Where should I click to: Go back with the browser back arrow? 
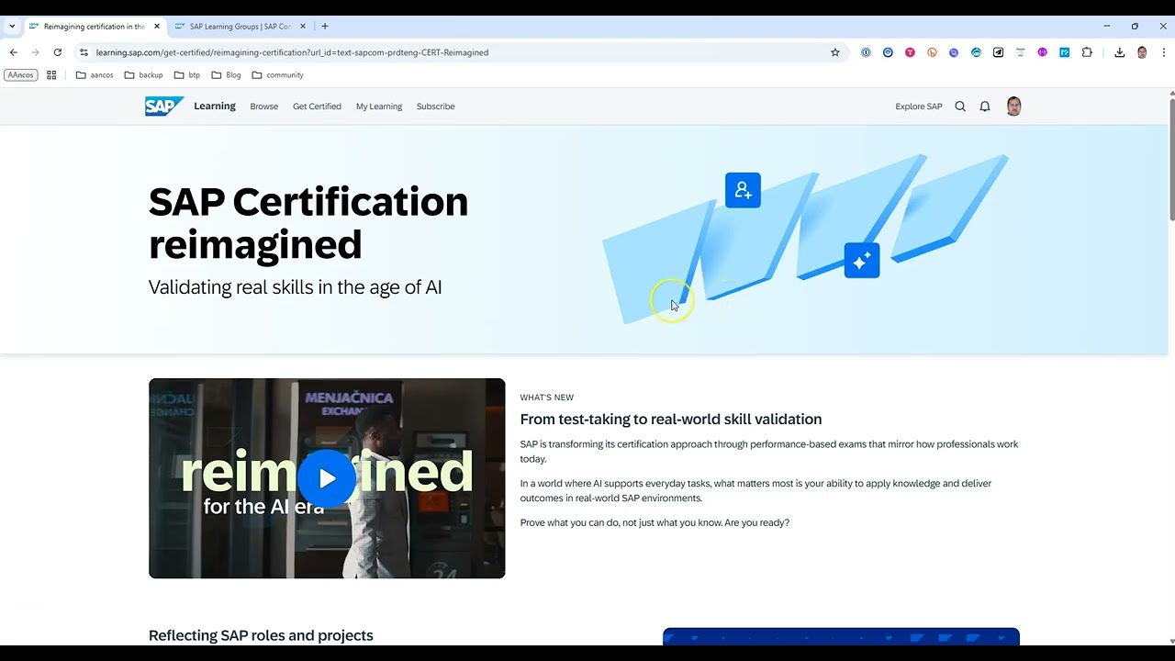14,52
